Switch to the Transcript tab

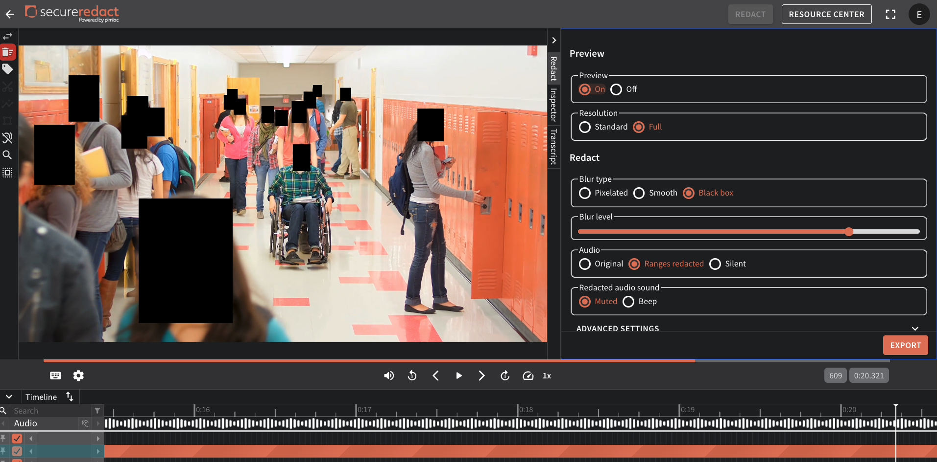[x=553, y=147]
